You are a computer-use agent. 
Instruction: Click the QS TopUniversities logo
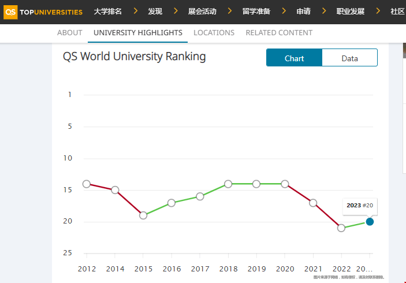coord(43,12)
